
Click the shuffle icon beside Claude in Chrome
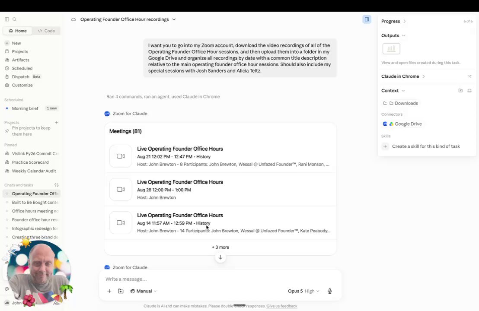469,76
